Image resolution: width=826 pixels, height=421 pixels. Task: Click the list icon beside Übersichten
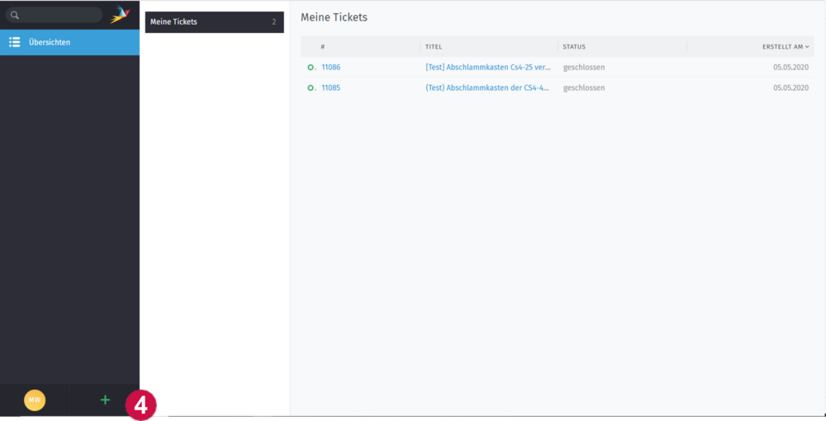[14, 42]
